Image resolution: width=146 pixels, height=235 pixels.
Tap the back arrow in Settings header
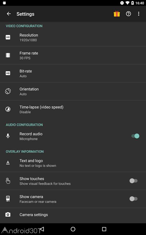click(x=9, y=14)
